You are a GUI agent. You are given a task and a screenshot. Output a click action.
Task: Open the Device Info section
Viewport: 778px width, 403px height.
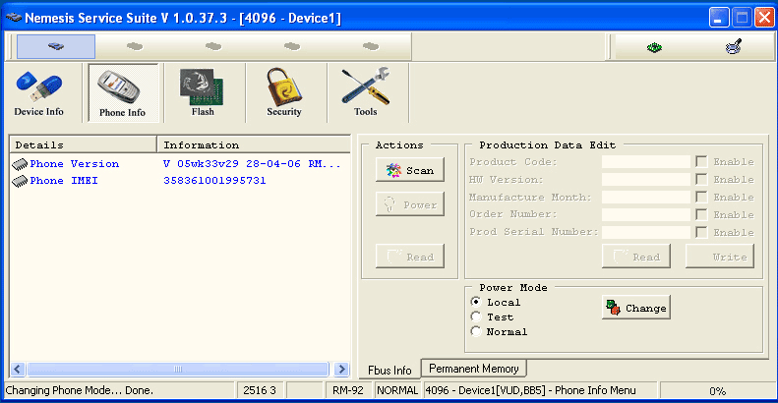click(x=39, y=92)
